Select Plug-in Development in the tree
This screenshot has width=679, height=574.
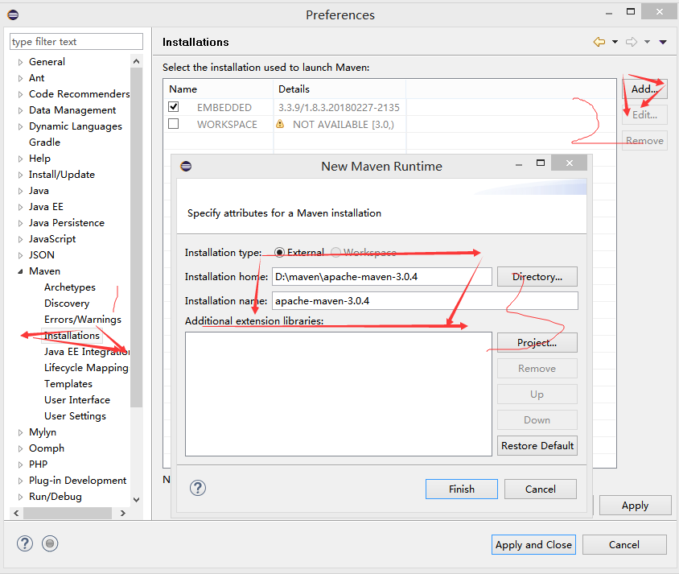77,481
